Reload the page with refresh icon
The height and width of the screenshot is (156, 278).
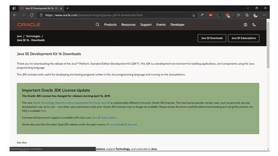[32, 15]
